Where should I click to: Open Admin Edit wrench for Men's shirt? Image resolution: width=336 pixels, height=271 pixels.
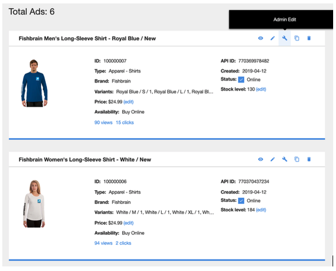284,38
